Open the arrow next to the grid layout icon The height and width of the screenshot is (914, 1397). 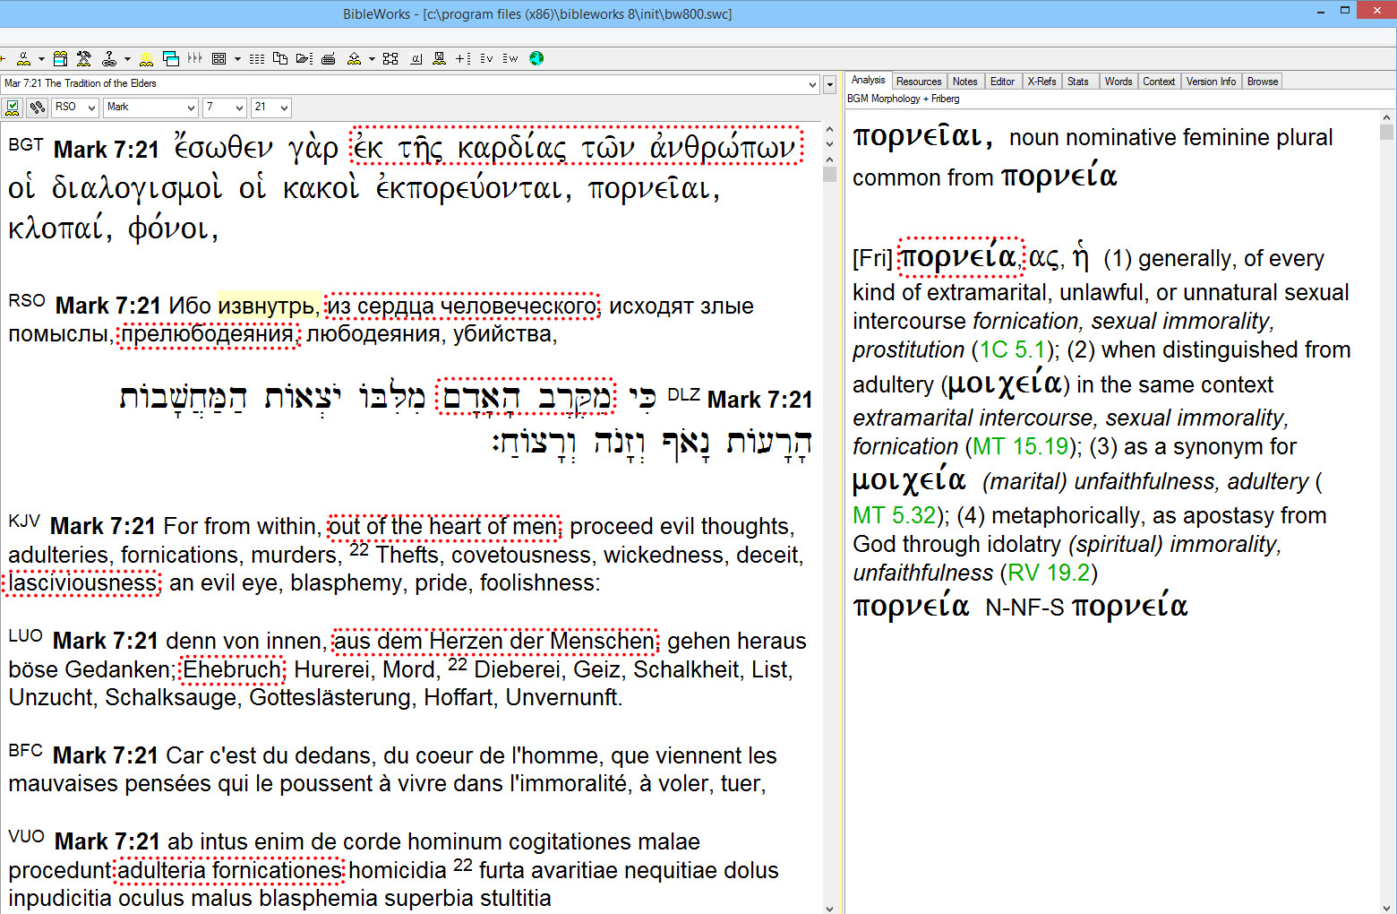click(x=237, y=59)
